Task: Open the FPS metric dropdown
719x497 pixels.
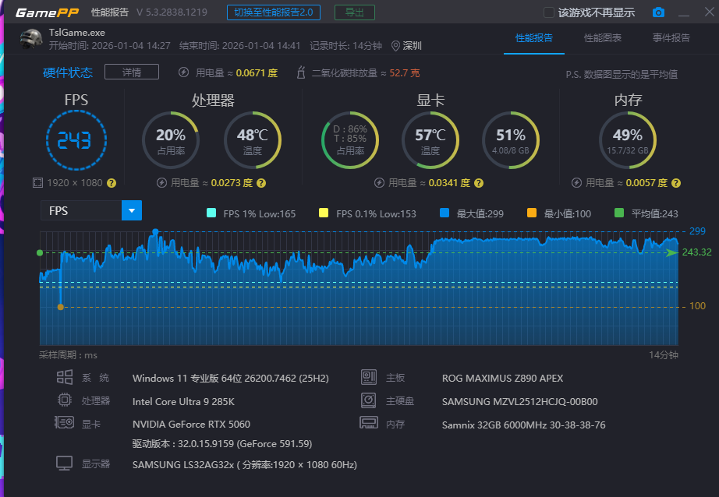Action: [131, 210]
